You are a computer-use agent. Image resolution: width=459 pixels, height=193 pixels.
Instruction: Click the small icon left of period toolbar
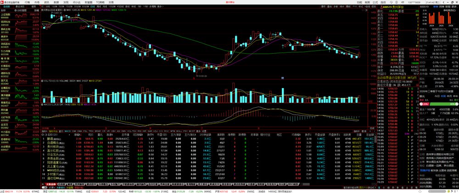coord(42,6)
